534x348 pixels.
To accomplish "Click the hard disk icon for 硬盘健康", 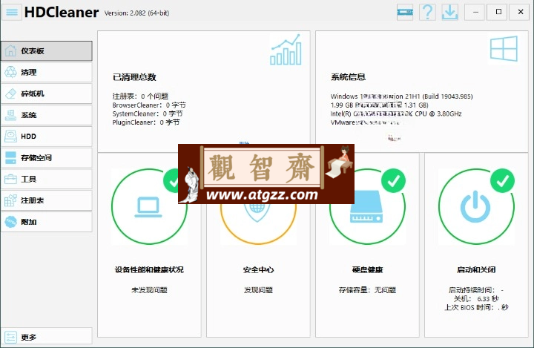I will pos(366,206).
